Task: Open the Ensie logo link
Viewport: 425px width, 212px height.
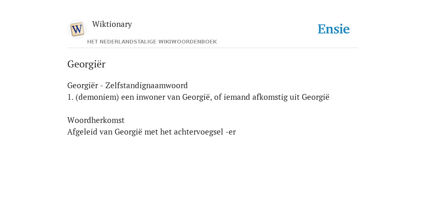Action: pos(334,29)
